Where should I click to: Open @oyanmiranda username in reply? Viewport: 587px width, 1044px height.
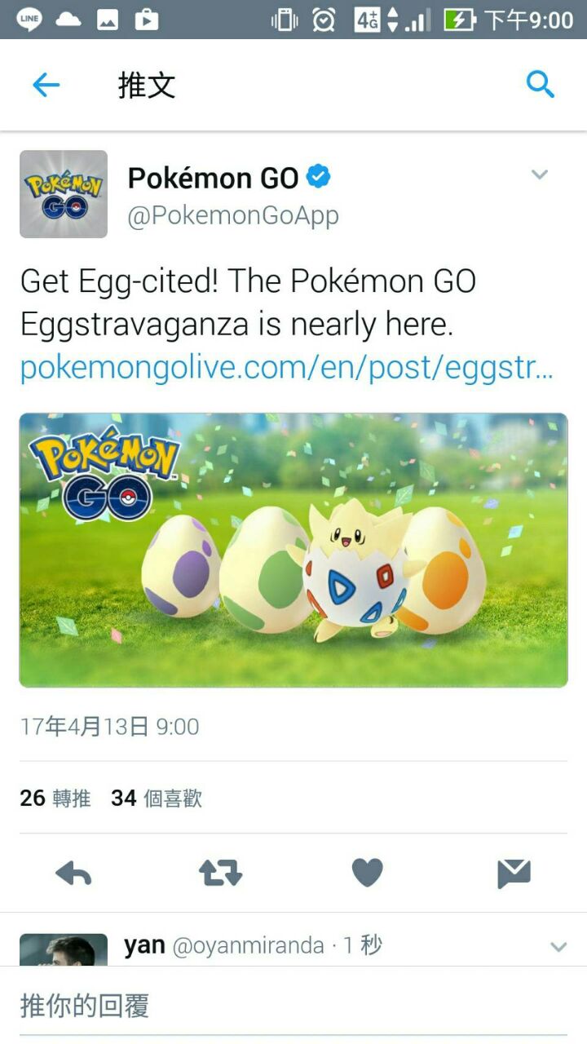248,946
